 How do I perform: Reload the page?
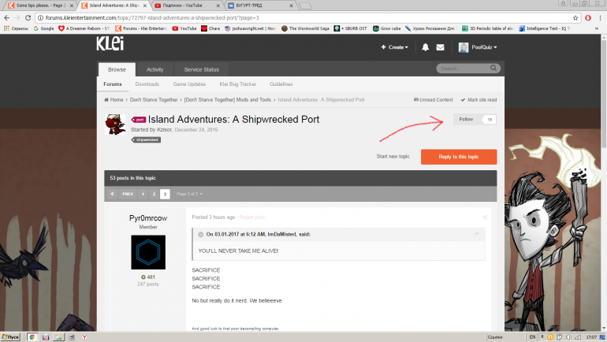pyautogui.click(x=28, y=18)
